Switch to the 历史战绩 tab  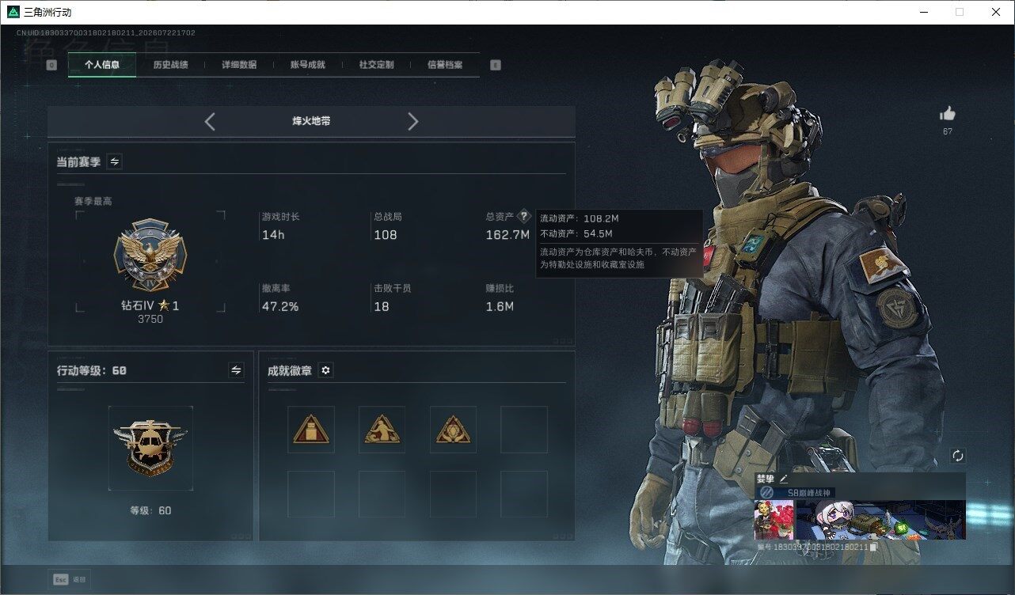click(x=170, y=65)
